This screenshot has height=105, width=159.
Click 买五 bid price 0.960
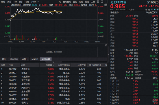[135, 46]
